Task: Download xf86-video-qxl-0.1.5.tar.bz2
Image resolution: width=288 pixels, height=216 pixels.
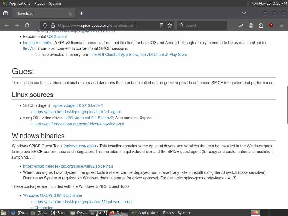Action: 89,118
